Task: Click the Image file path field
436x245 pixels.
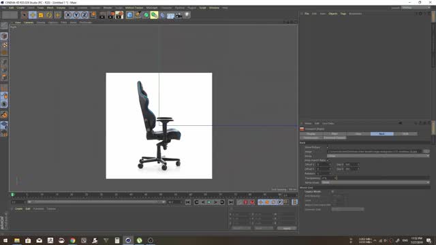Action: [x=374, y=151]
